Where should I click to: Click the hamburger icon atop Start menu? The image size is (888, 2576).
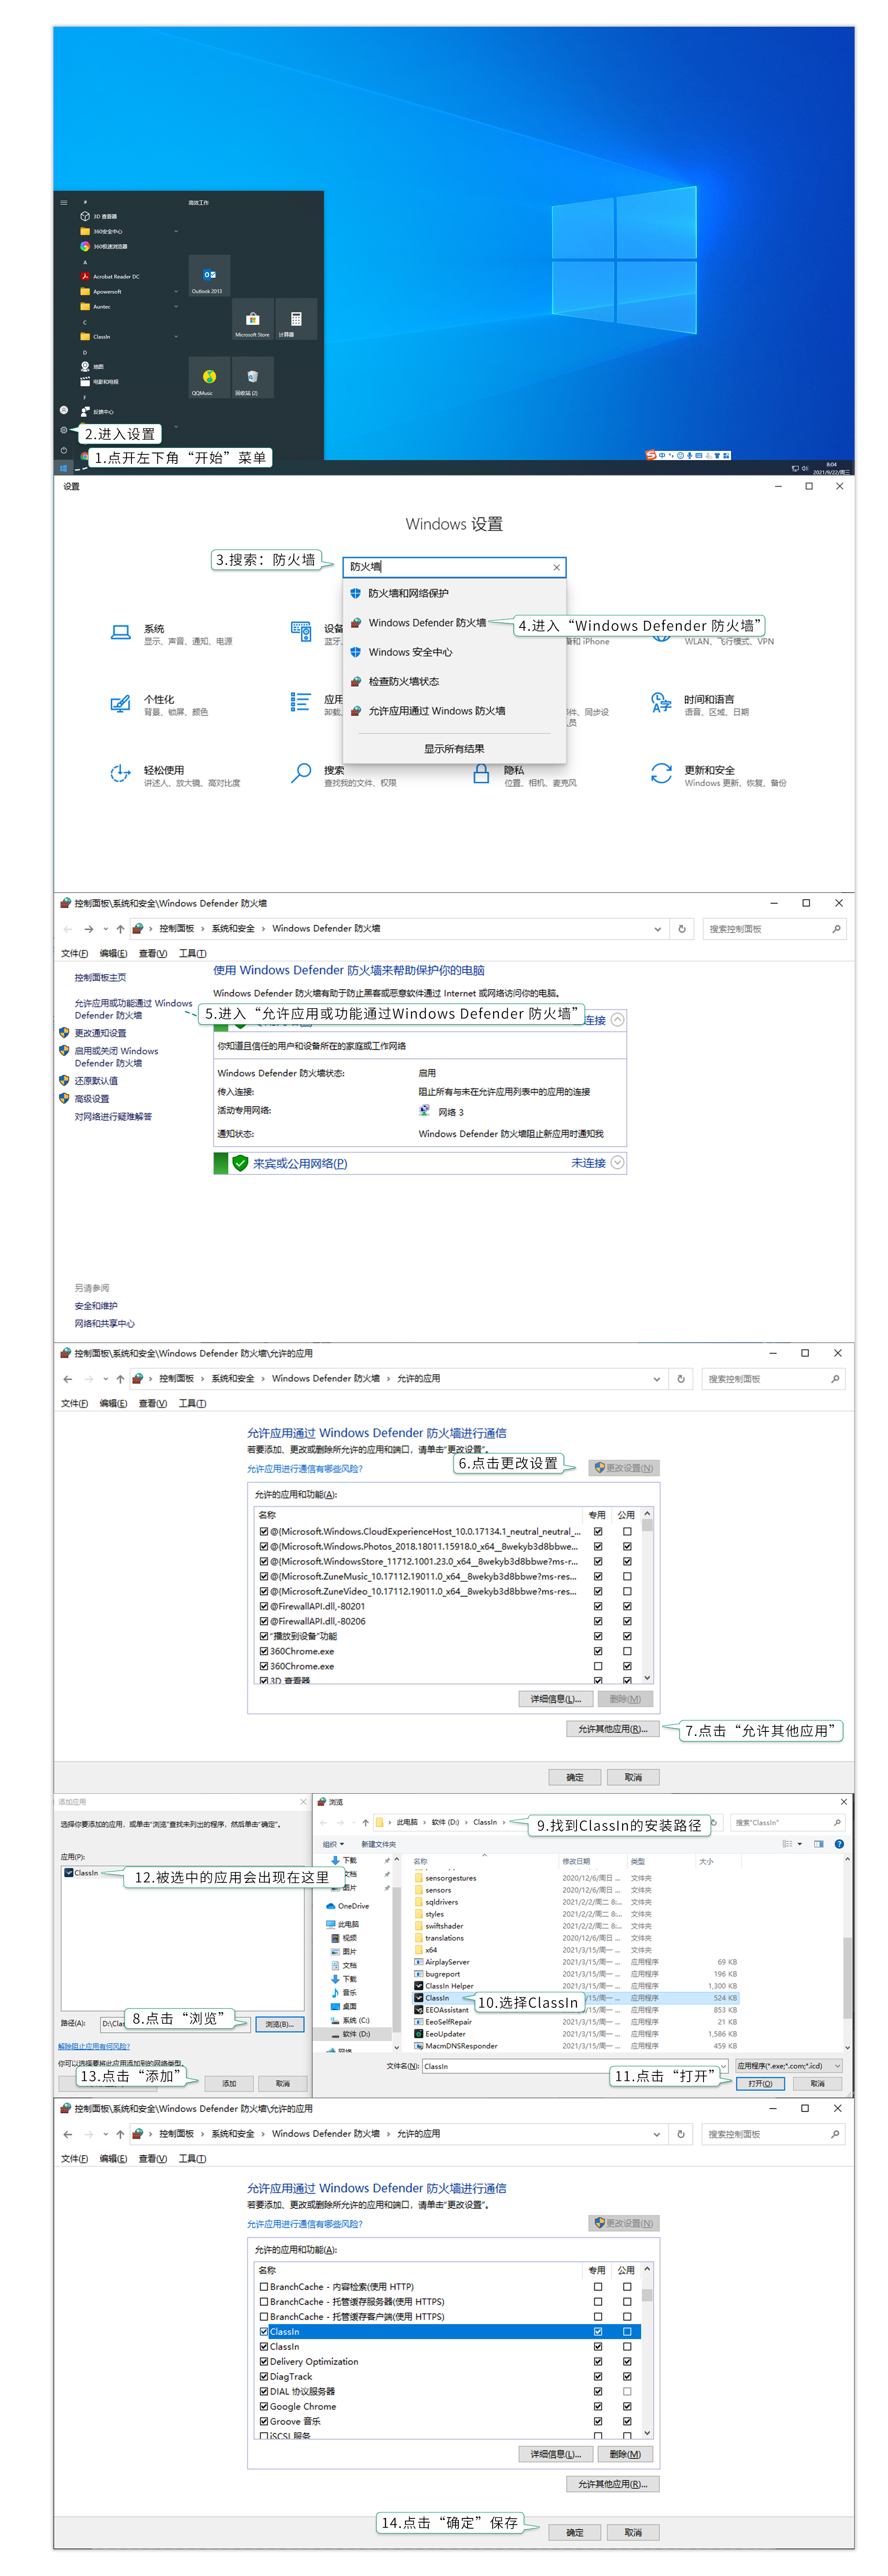tap(63, 202)
